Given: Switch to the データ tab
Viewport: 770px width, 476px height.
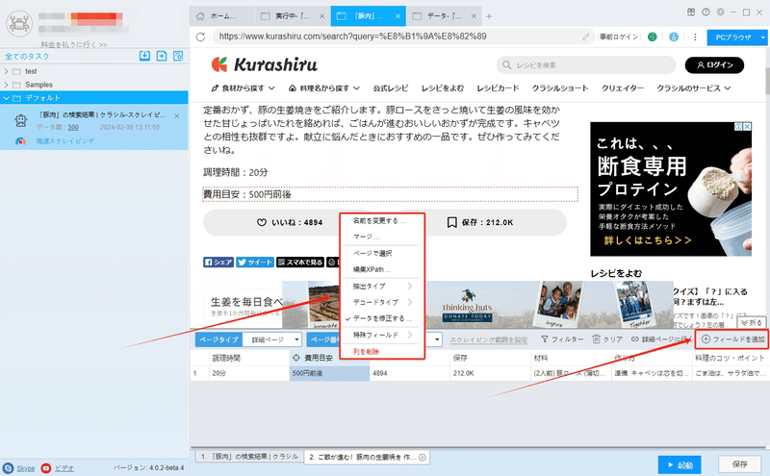Looking at the screenshot, I should coord(445,16).
